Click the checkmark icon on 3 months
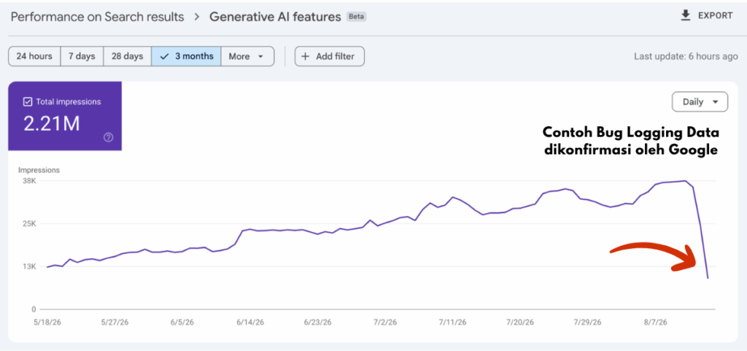 tap(165, 56)
